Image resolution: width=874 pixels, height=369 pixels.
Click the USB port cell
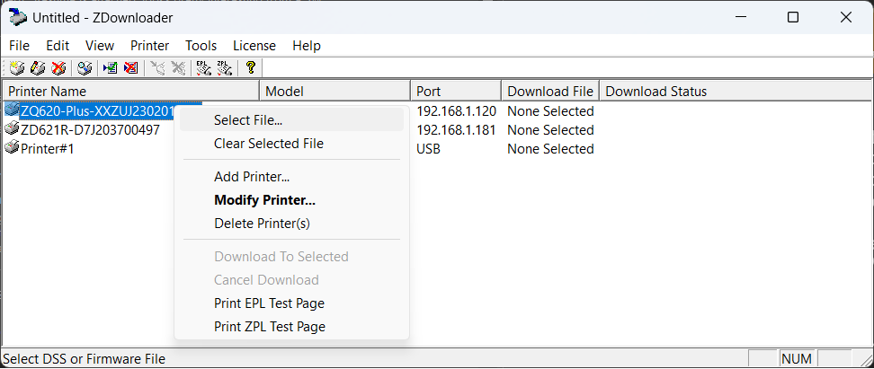[x=428, y=149]
